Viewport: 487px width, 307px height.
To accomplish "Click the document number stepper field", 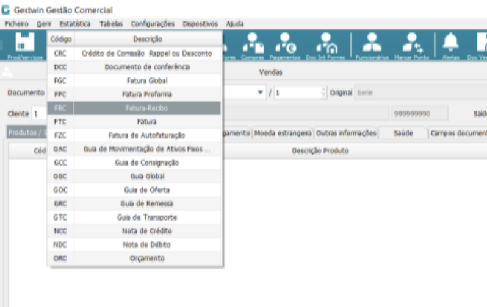I will pos(299,93).
